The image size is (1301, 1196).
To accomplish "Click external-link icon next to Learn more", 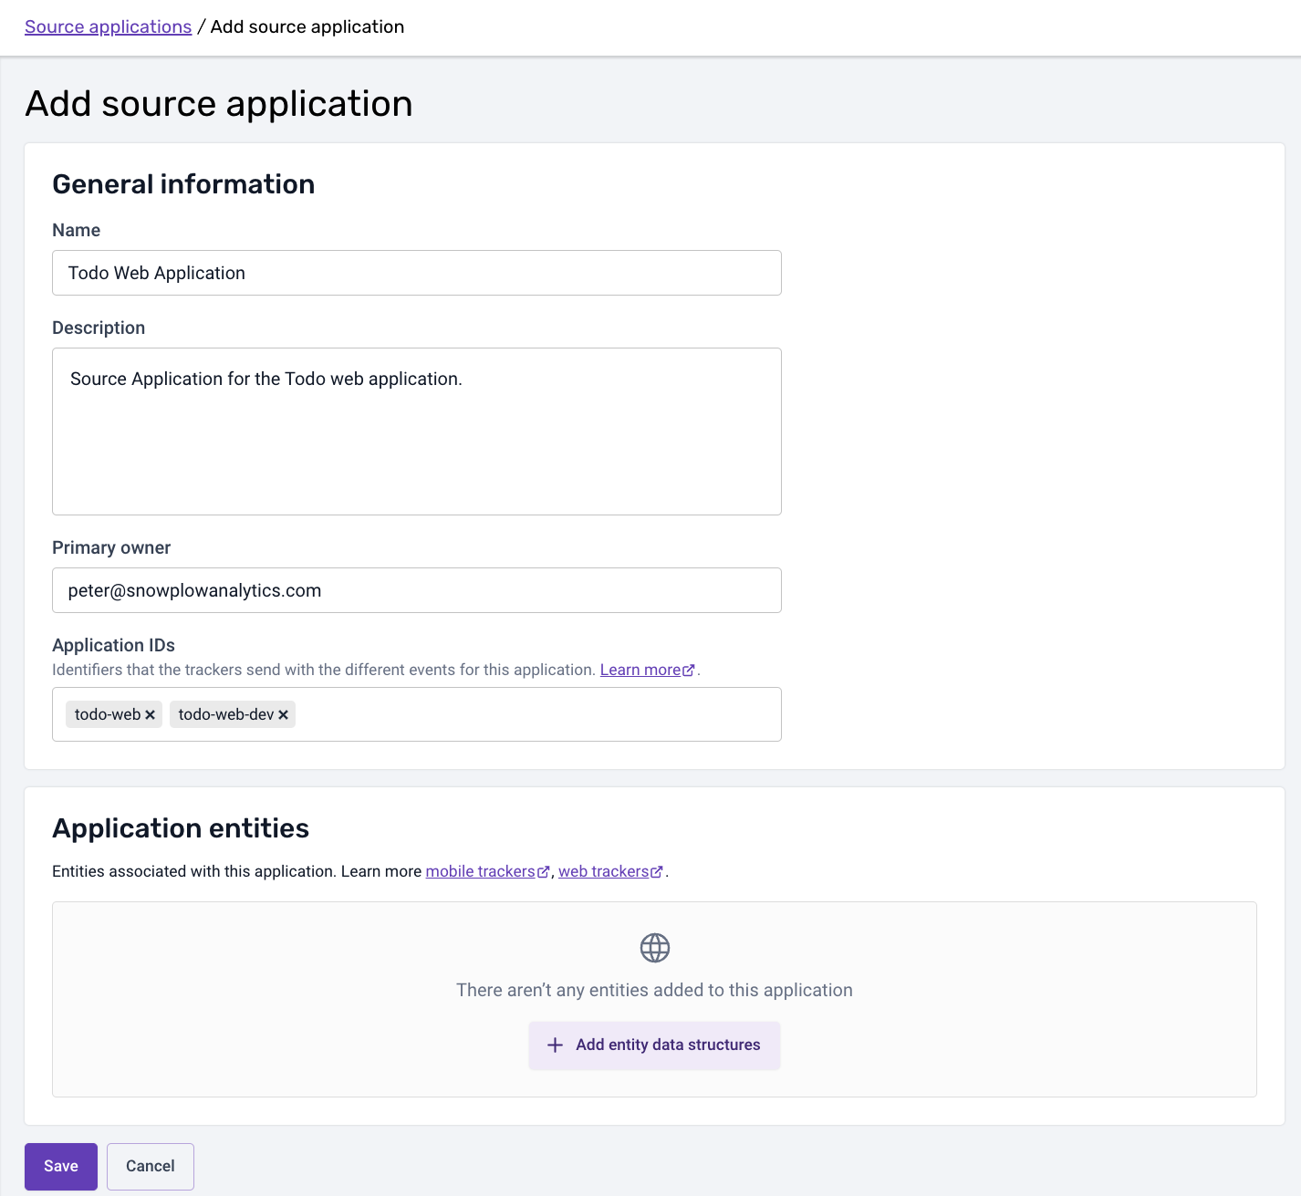I will 689,671.
